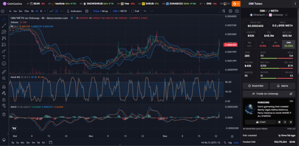The height and width of the screenshot is (146, 299).
Task: Toggle the magnet snap mode
Action: [x=4, y=87]
